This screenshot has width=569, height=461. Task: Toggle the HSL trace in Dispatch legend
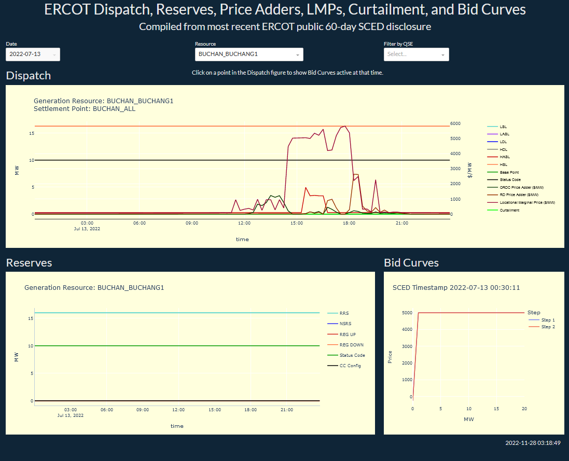(x=503, y=165)
